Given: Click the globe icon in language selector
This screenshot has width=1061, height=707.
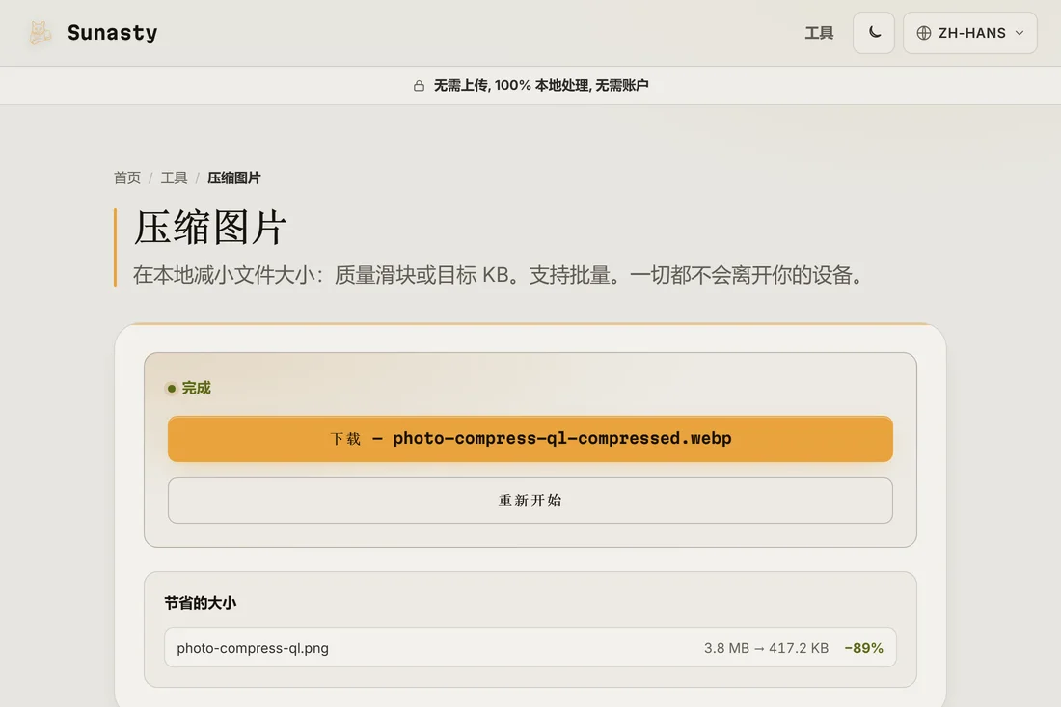Looking at the screenshot, I should click(x=924, y=33).
